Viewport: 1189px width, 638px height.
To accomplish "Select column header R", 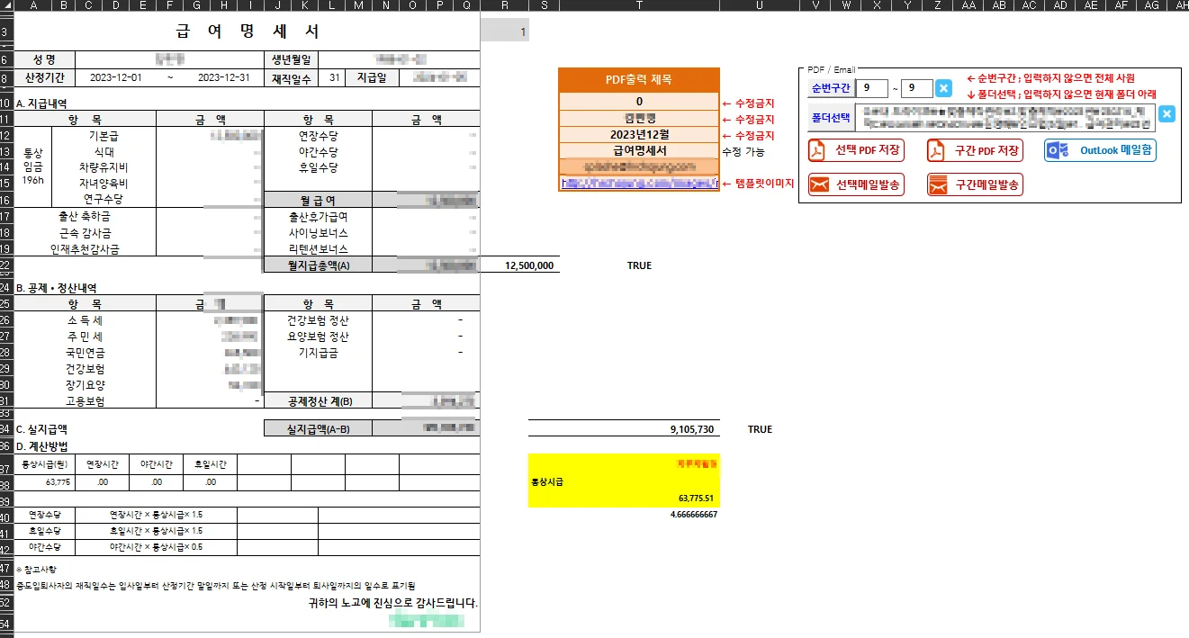I will click(504, 4).
